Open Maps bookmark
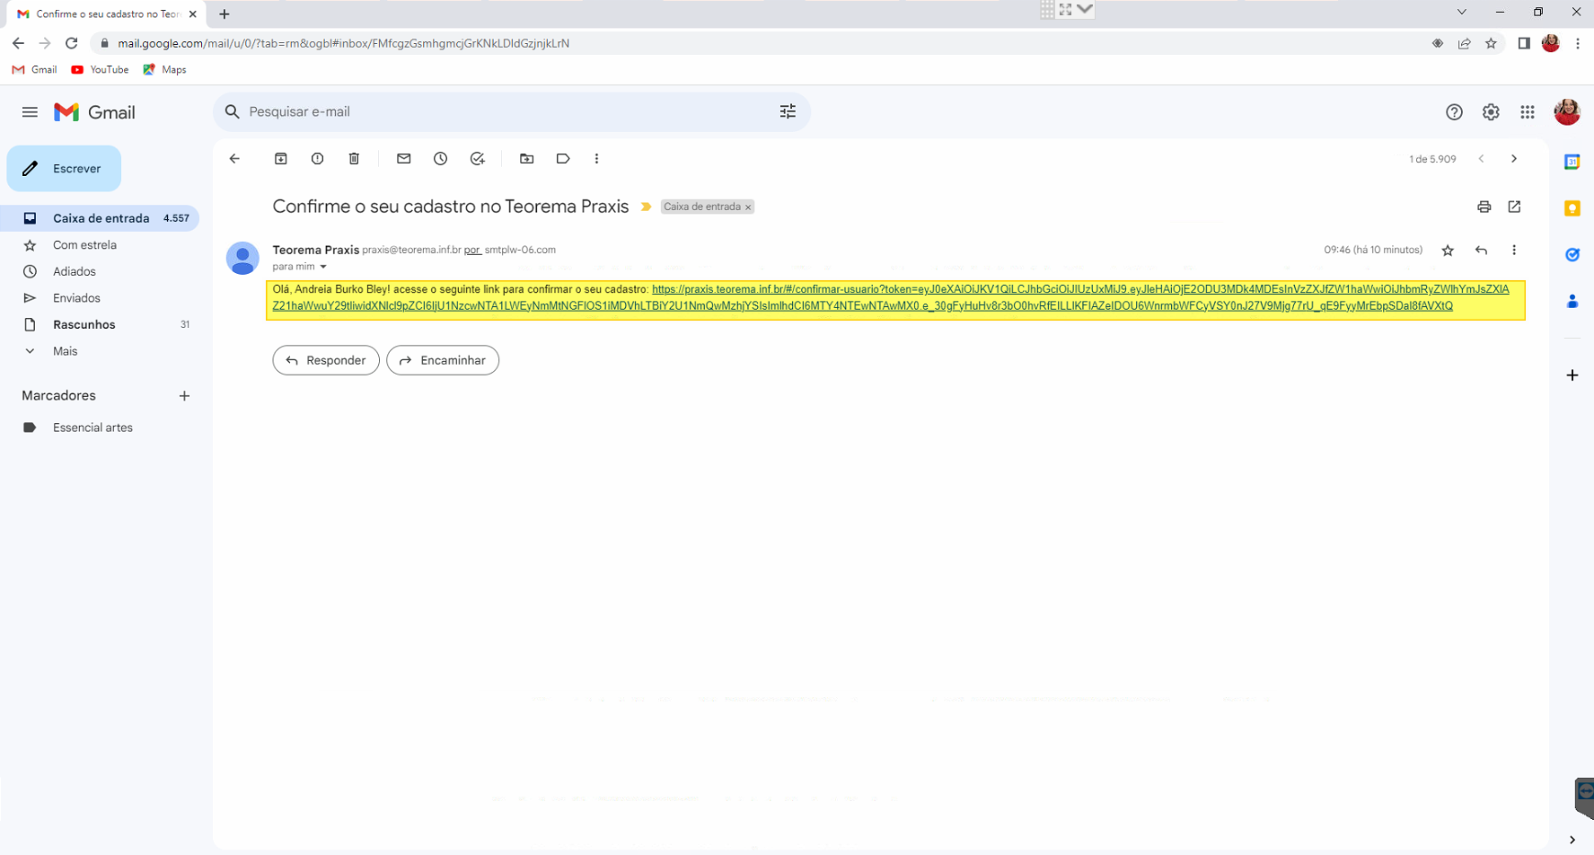This screenshot has width=1594, height=855. point(165,70)
